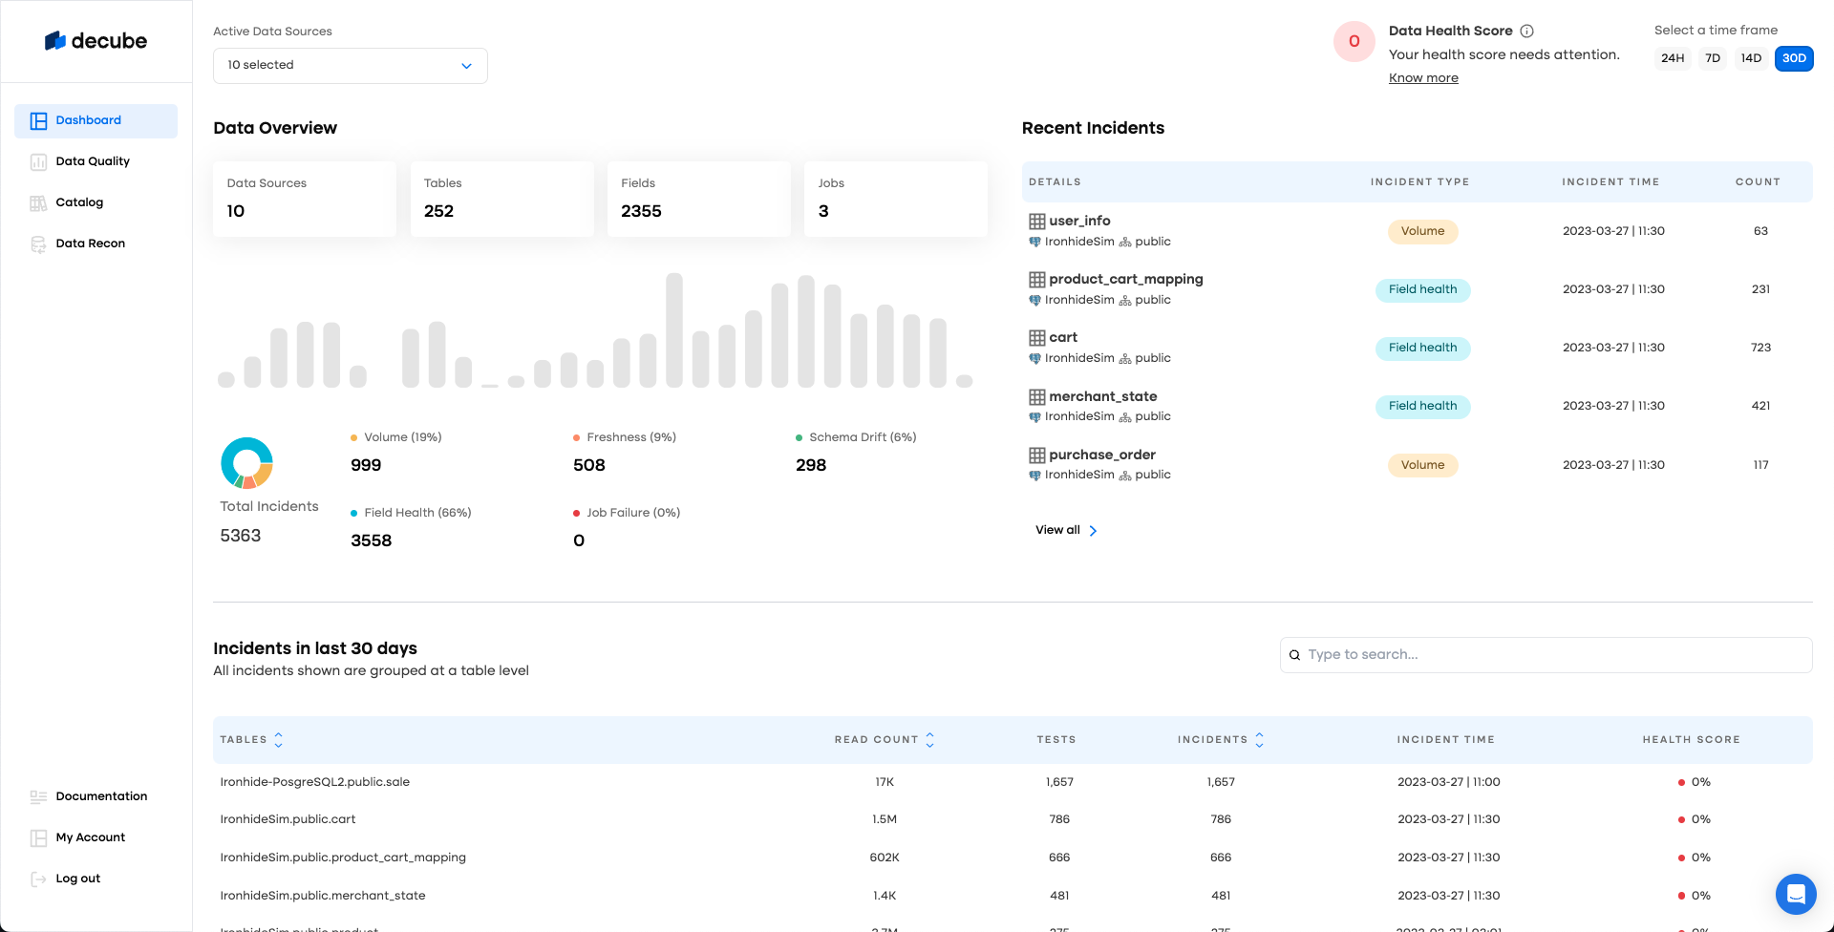The image size is (1834, 932).
Task: Click the Data Health Score info icon
Action: tap(1526, 31)
